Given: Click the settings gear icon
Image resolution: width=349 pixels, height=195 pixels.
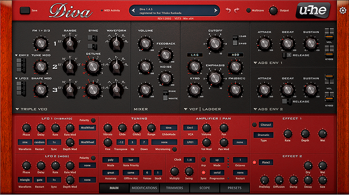Looking at the screenshot, I should [342, 10].
